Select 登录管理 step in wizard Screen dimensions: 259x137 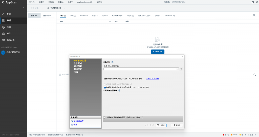(x=78, y=63)
